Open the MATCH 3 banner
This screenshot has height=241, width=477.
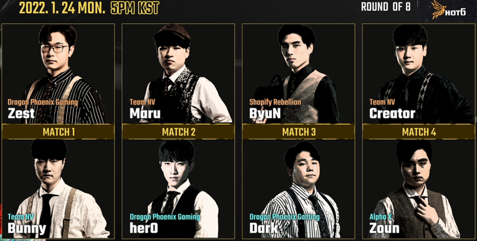(x=299, y=132)
